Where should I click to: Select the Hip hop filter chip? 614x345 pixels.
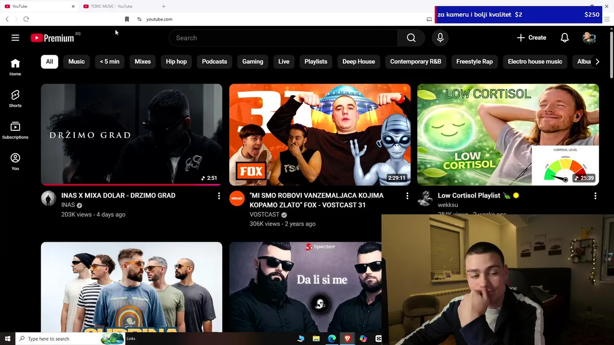tap(176, 61)
